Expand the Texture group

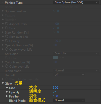click(3, 15)
